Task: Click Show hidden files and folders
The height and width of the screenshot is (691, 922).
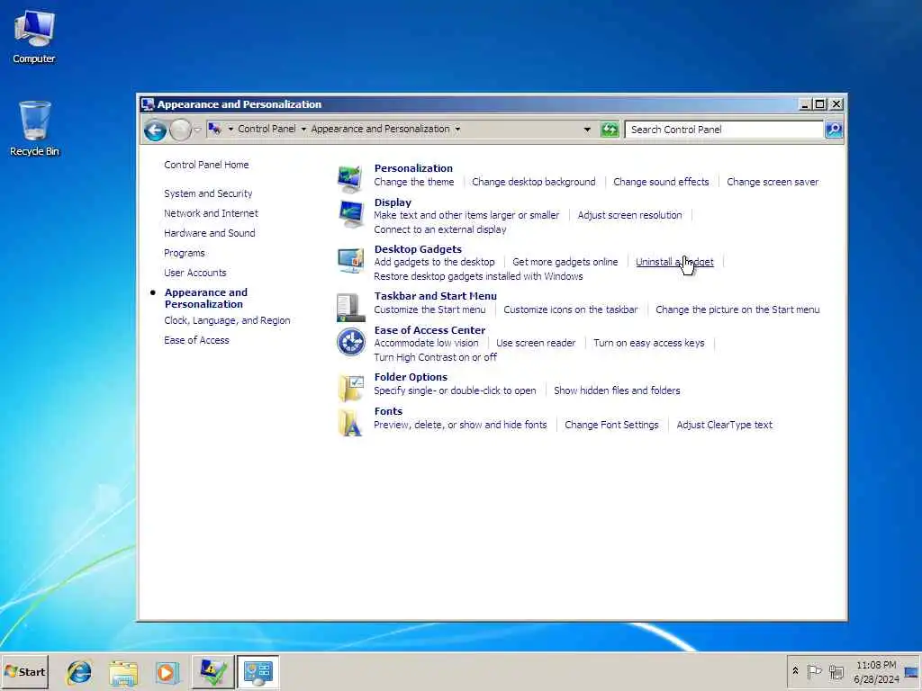Action: pos(617,390)
